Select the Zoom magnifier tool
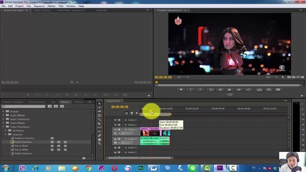 [x=99, y=143]
